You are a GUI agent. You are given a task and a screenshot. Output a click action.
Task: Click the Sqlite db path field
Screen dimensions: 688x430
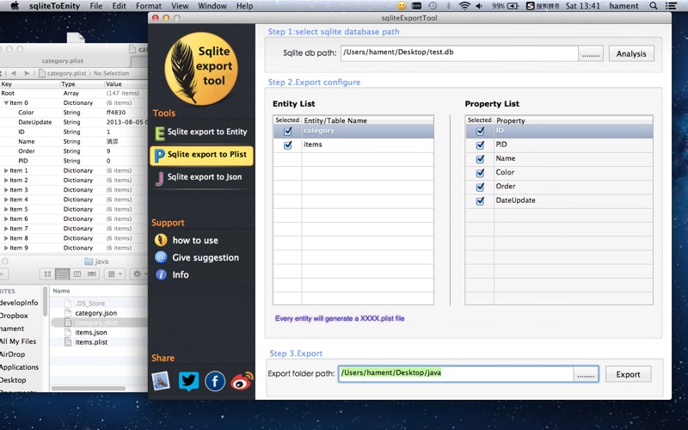point(459,53)
